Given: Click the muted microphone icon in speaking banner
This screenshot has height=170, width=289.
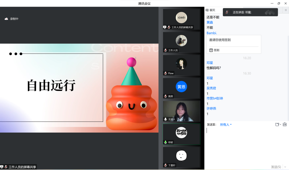Looking at the screenshot, I should pos(227,12).
